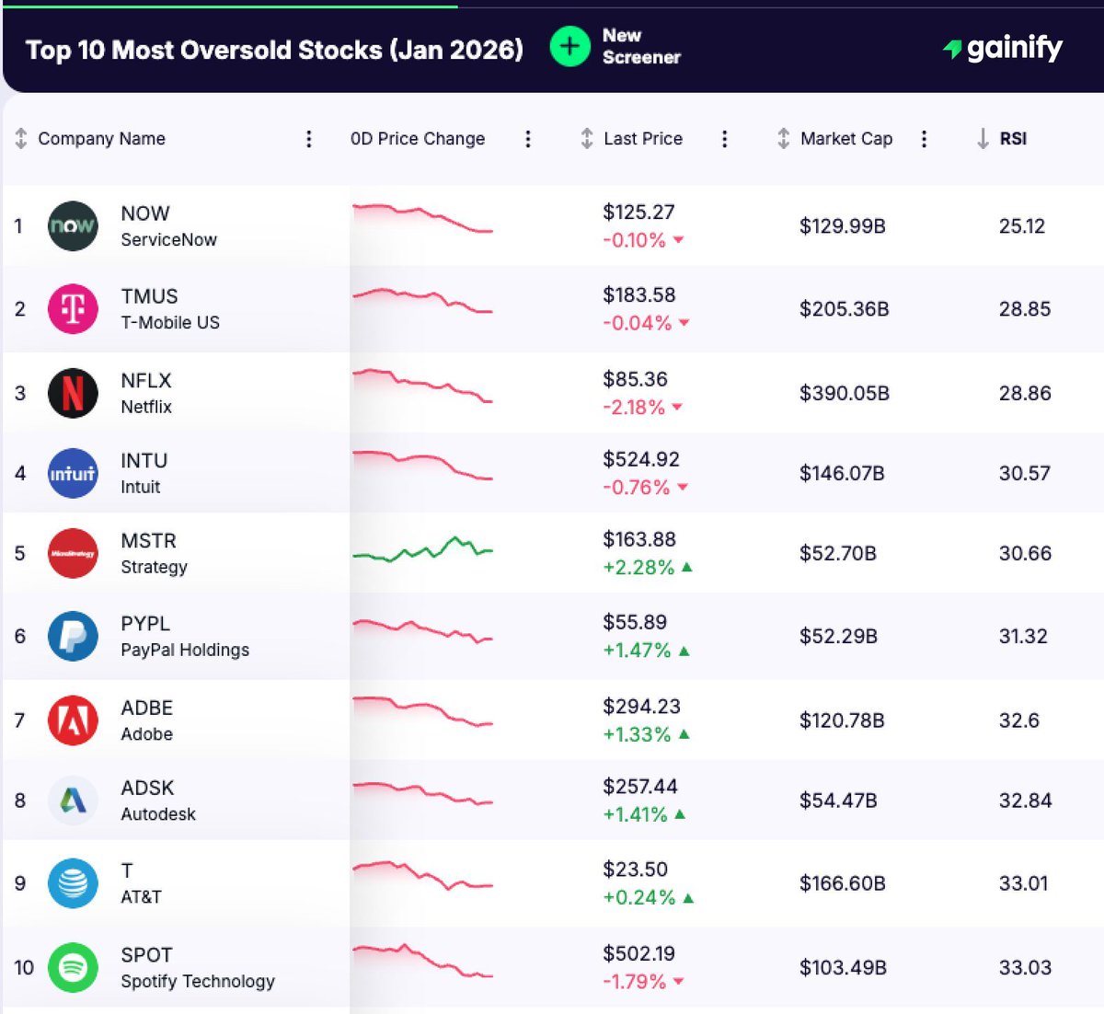The width and height of the screenshot is (1104, 1014).
Task: Open the NOW ticker link
Action: pyautogui.click(x=145, y=213)
